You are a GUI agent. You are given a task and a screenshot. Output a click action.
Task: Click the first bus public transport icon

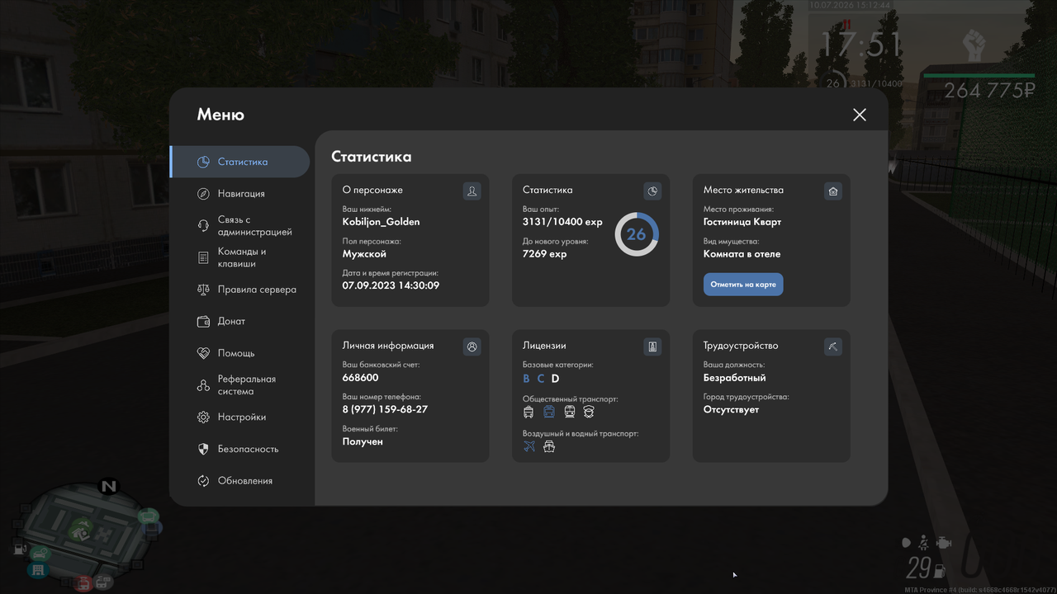click(x=528, y=412)
